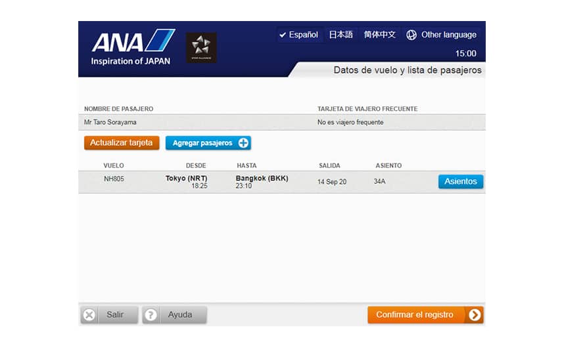Image resolution: width=564 pixels, height=348 pixels.
Task: Open seat selection with Asientos button
Action: [x=460, y=182]
